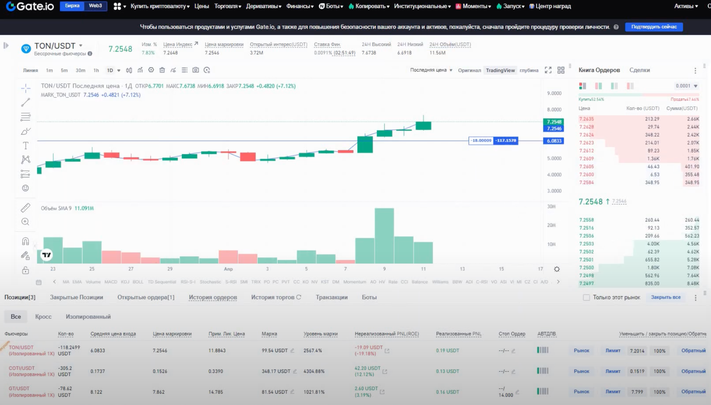The image size is (711, 405).
Task: Switch to the Сделки tab
Action: click(x=640, y=70)
